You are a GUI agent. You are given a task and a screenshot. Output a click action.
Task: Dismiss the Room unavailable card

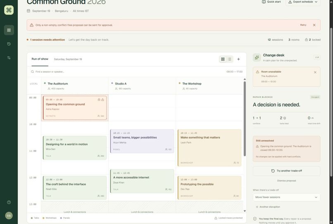point(315,72)
